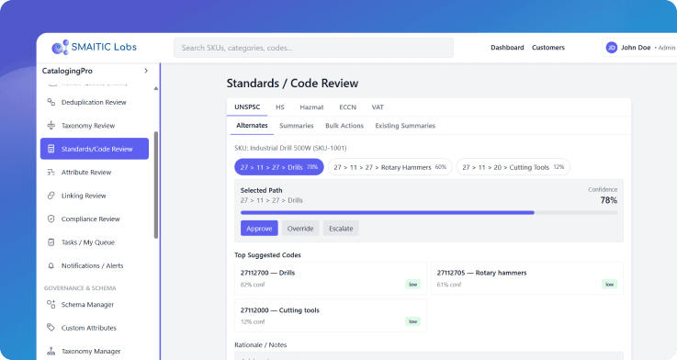Click the Standards / Code Review page title
The image size is (677, 360).
click(292, 84)
